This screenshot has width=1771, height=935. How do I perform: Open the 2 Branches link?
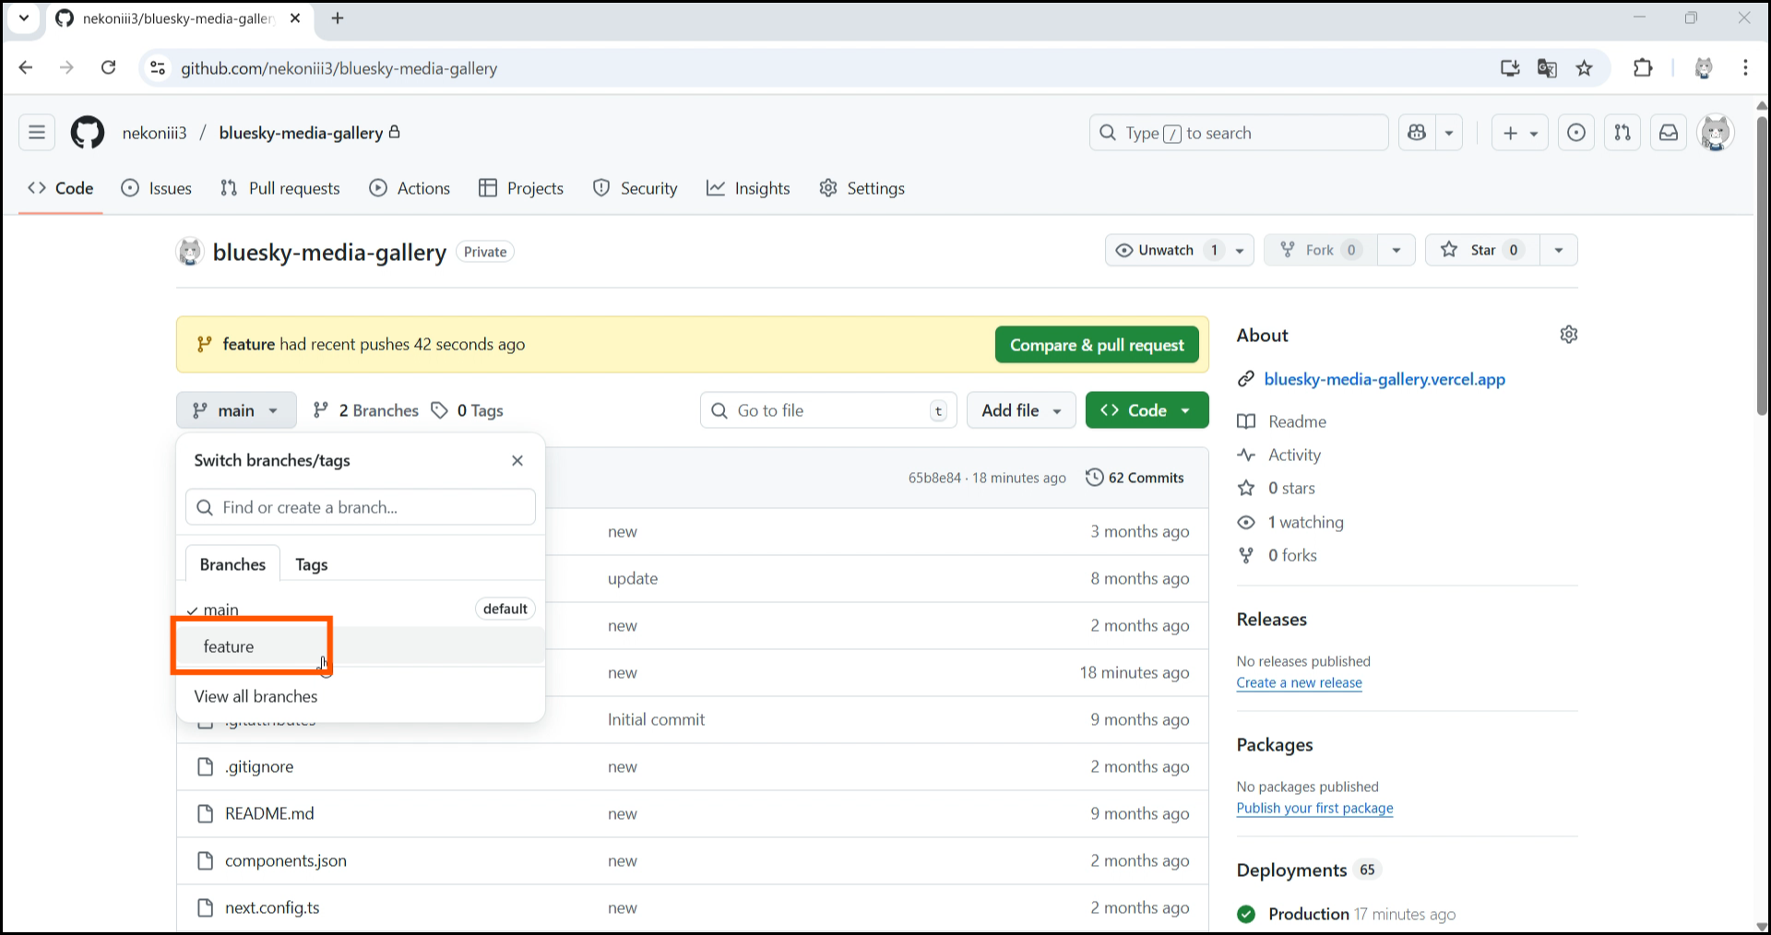pos(365,410)
